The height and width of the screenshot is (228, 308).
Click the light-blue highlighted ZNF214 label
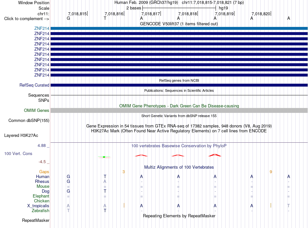coord(41,28)
